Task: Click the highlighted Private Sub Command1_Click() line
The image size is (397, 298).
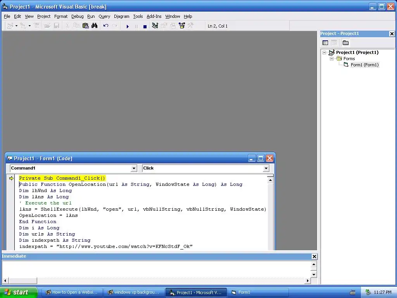Action: (x=62, y=178)
